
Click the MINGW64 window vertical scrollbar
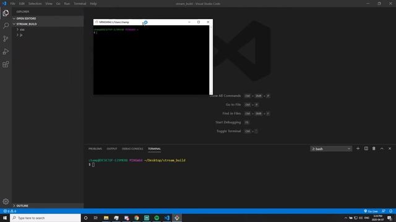click(x=211, y=60)
